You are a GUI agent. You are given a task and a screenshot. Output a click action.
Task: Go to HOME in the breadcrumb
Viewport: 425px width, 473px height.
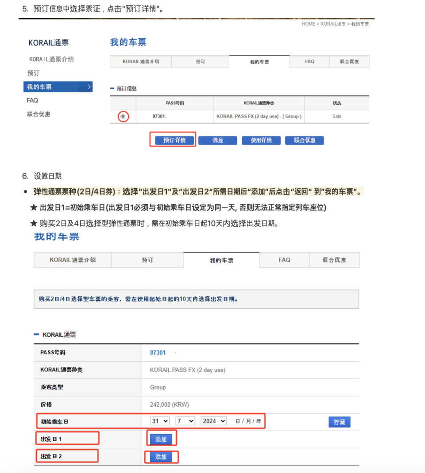309,24
